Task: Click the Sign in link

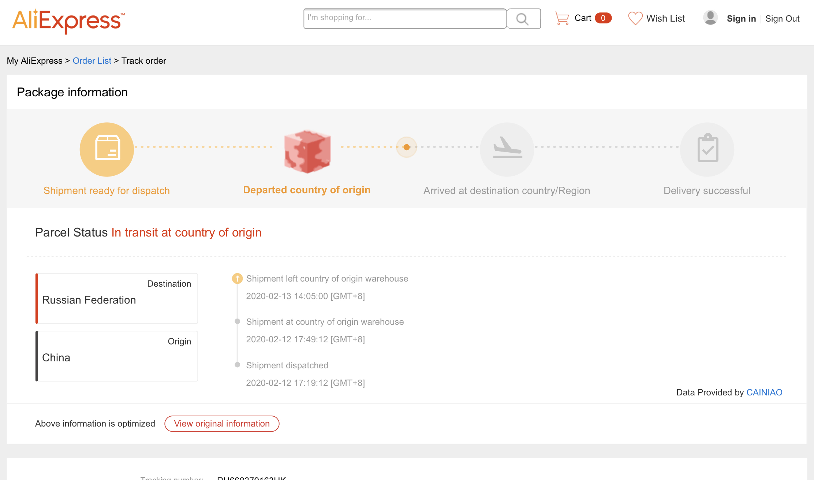Action: pyautogui.click(x=741, y=19)
